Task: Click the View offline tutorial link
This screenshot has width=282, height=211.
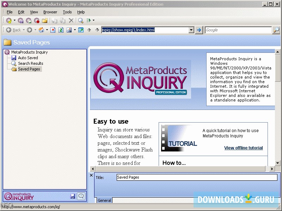Action: (x=243, y=148)
